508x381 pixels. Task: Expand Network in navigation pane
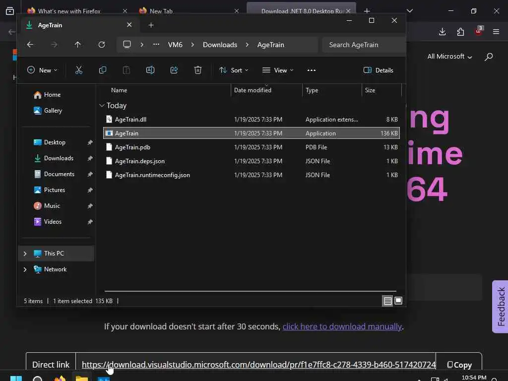click(x=25, y=269)
